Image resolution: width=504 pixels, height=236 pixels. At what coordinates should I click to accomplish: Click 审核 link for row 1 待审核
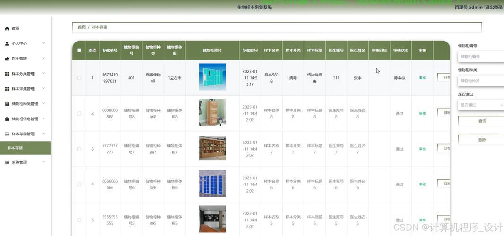click(x=422, y=78)
